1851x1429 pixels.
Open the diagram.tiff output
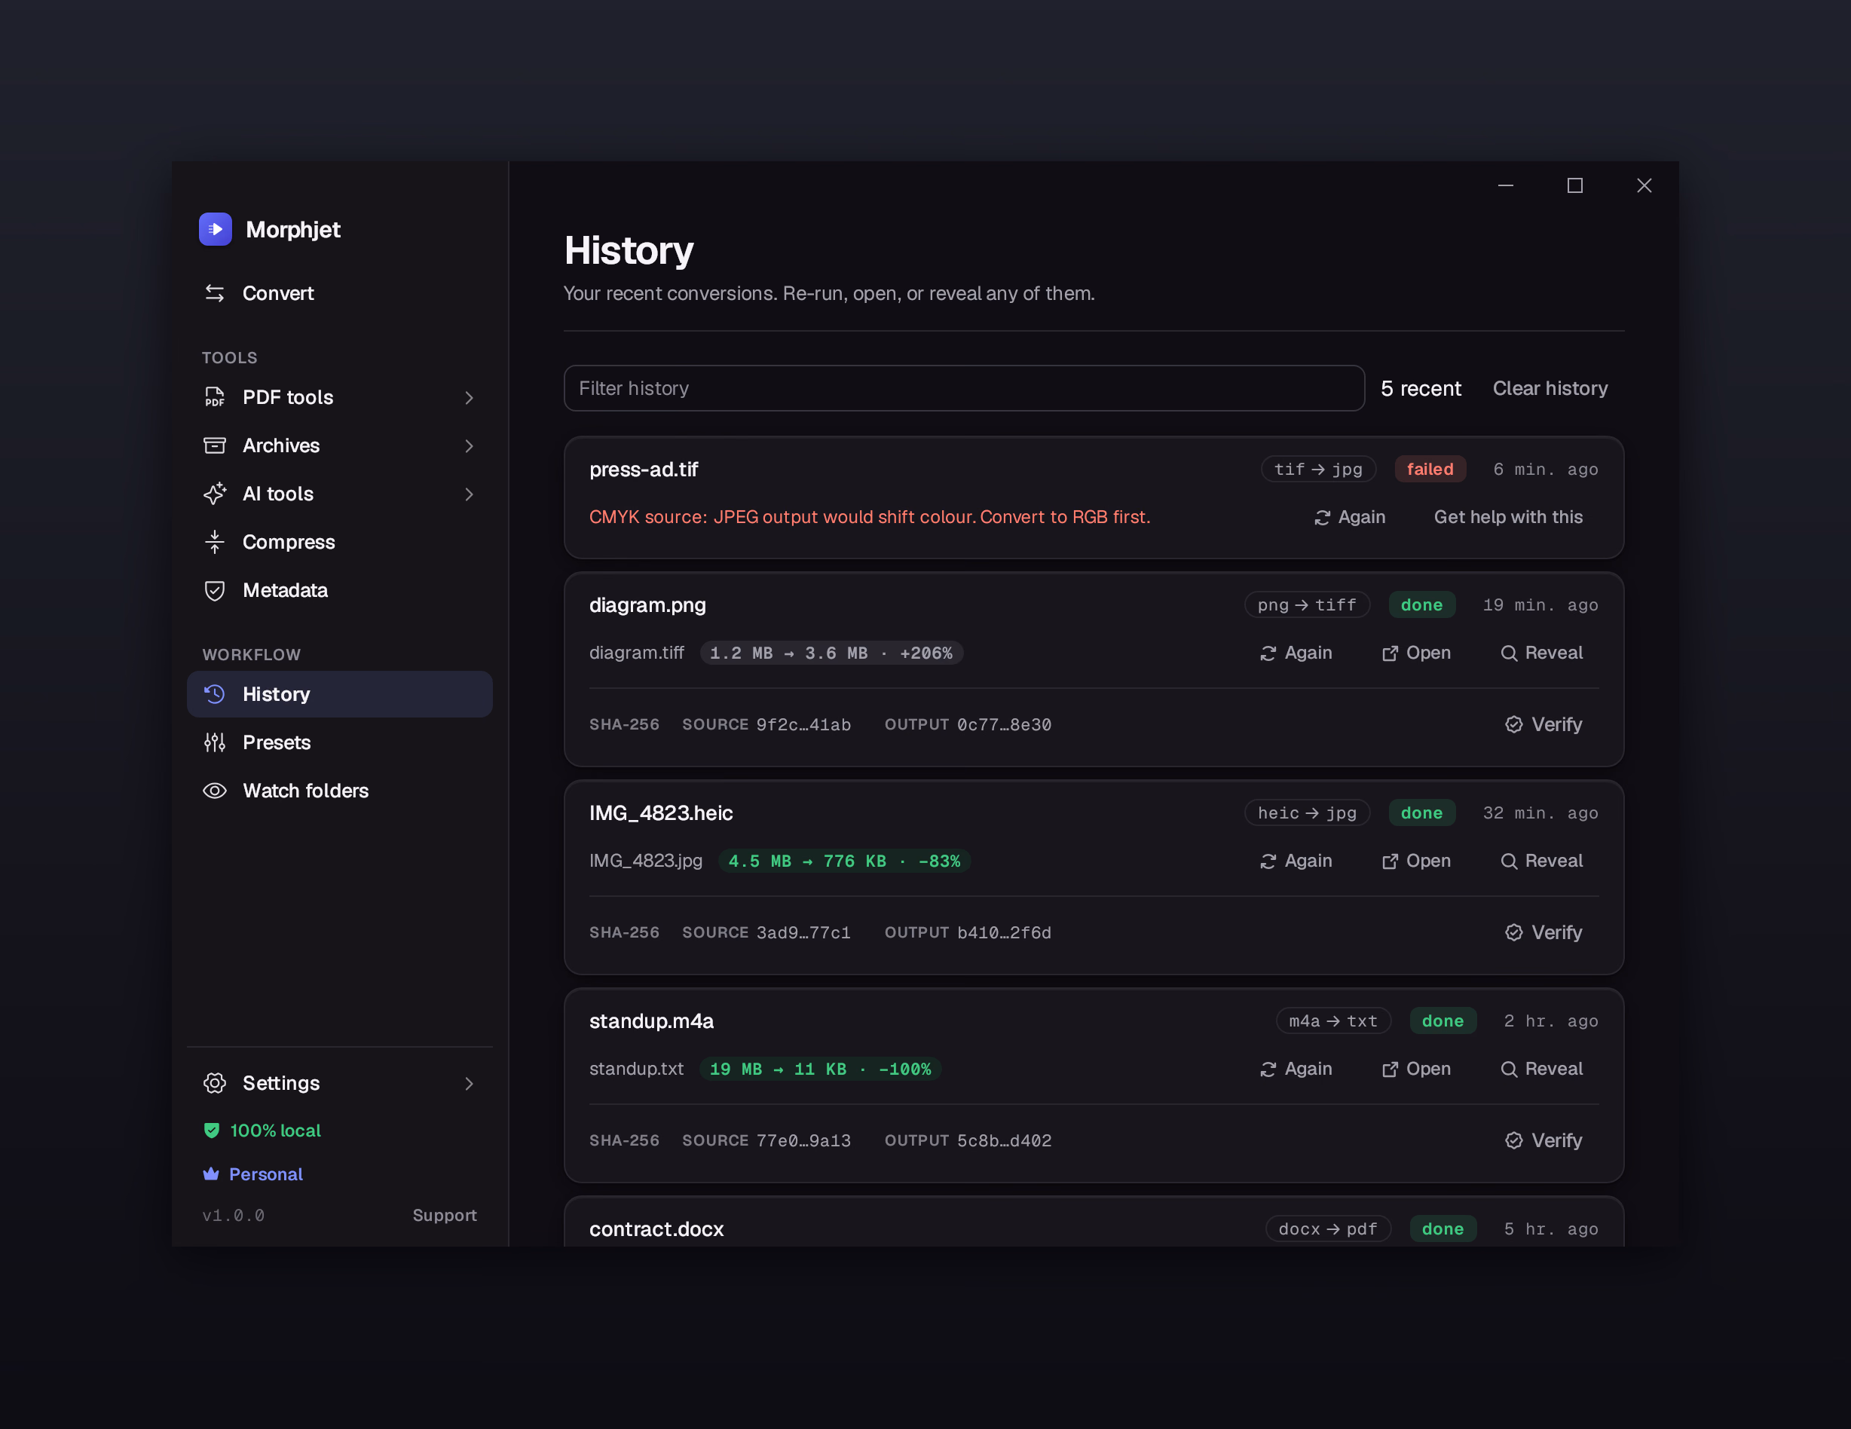pyautogui.click(x=1416, y=653)
